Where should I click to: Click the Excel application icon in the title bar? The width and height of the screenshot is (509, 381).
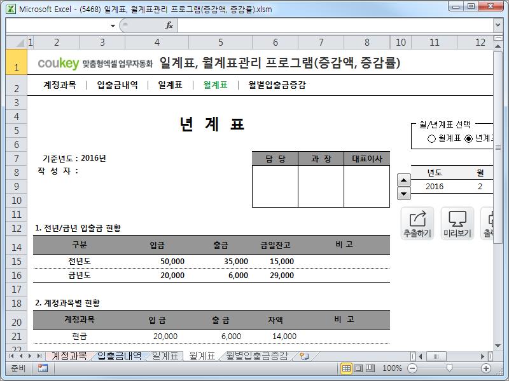tap(11, 9)
